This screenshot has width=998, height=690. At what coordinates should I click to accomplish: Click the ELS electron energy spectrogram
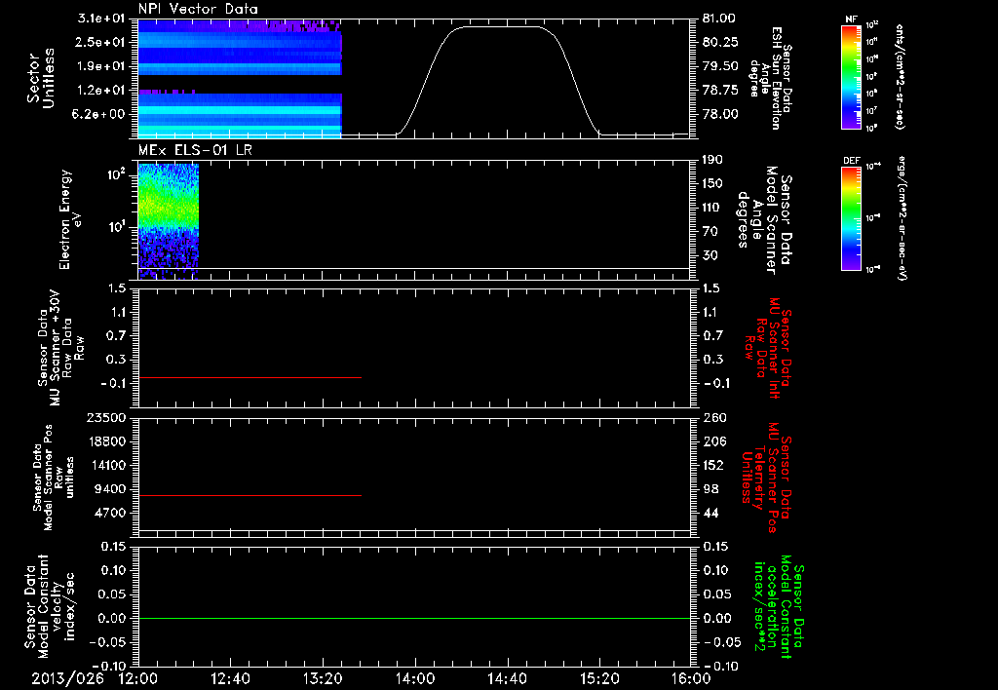(169, 221)
